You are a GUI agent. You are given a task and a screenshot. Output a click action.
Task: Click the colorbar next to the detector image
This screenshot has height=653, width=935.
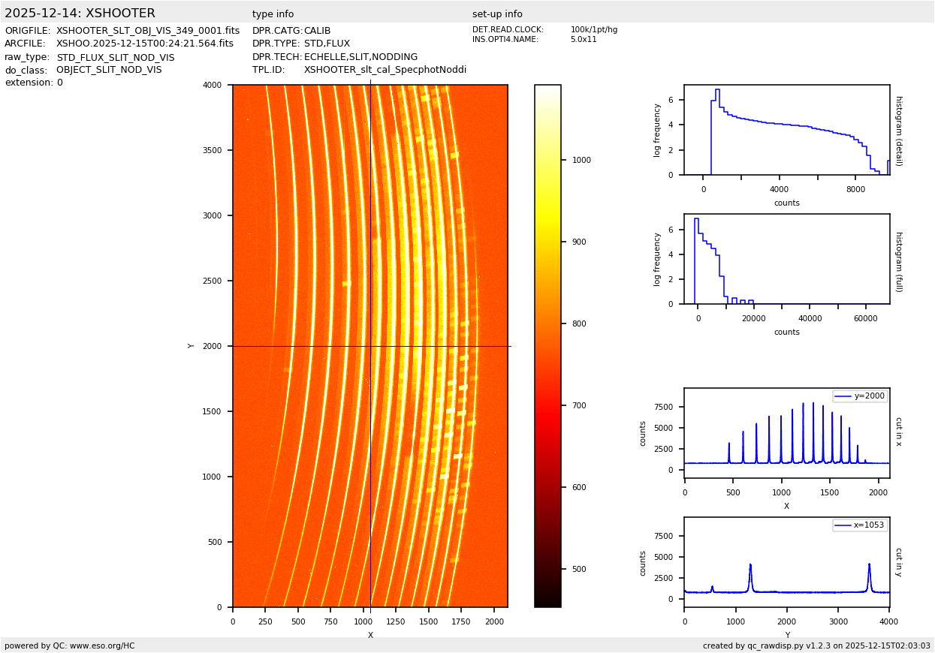click(547, 346)
